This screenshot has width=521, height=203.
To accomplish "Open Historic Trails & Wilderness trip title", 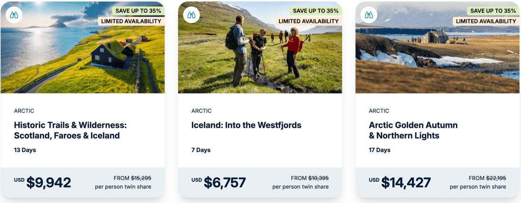I will (70, 131).
